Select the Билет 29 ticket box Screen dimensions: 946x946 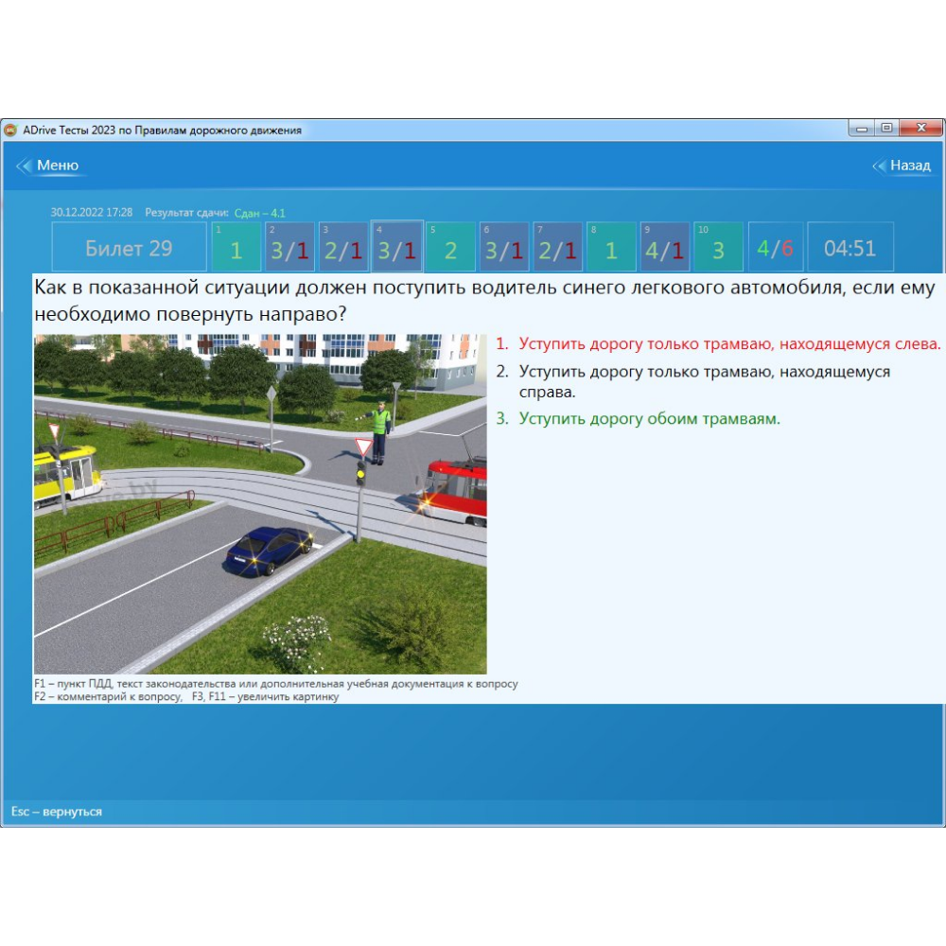pos(129,247)
